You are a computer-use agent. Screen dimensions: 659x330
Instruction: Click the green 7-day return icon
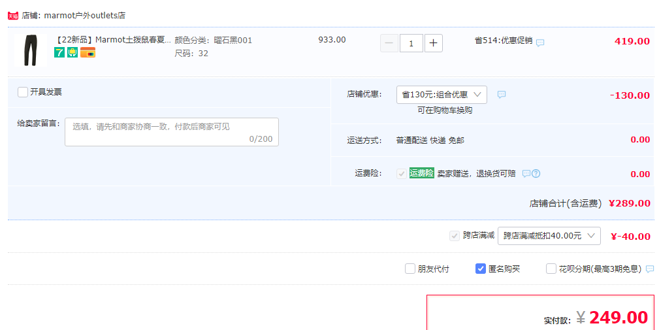point(59,52)
